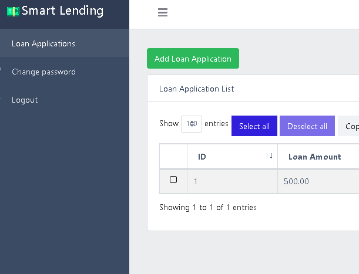359x274 pixels.
Task: Click the Showing 1 to 1 entries text
Action: [x=208, y=207]
